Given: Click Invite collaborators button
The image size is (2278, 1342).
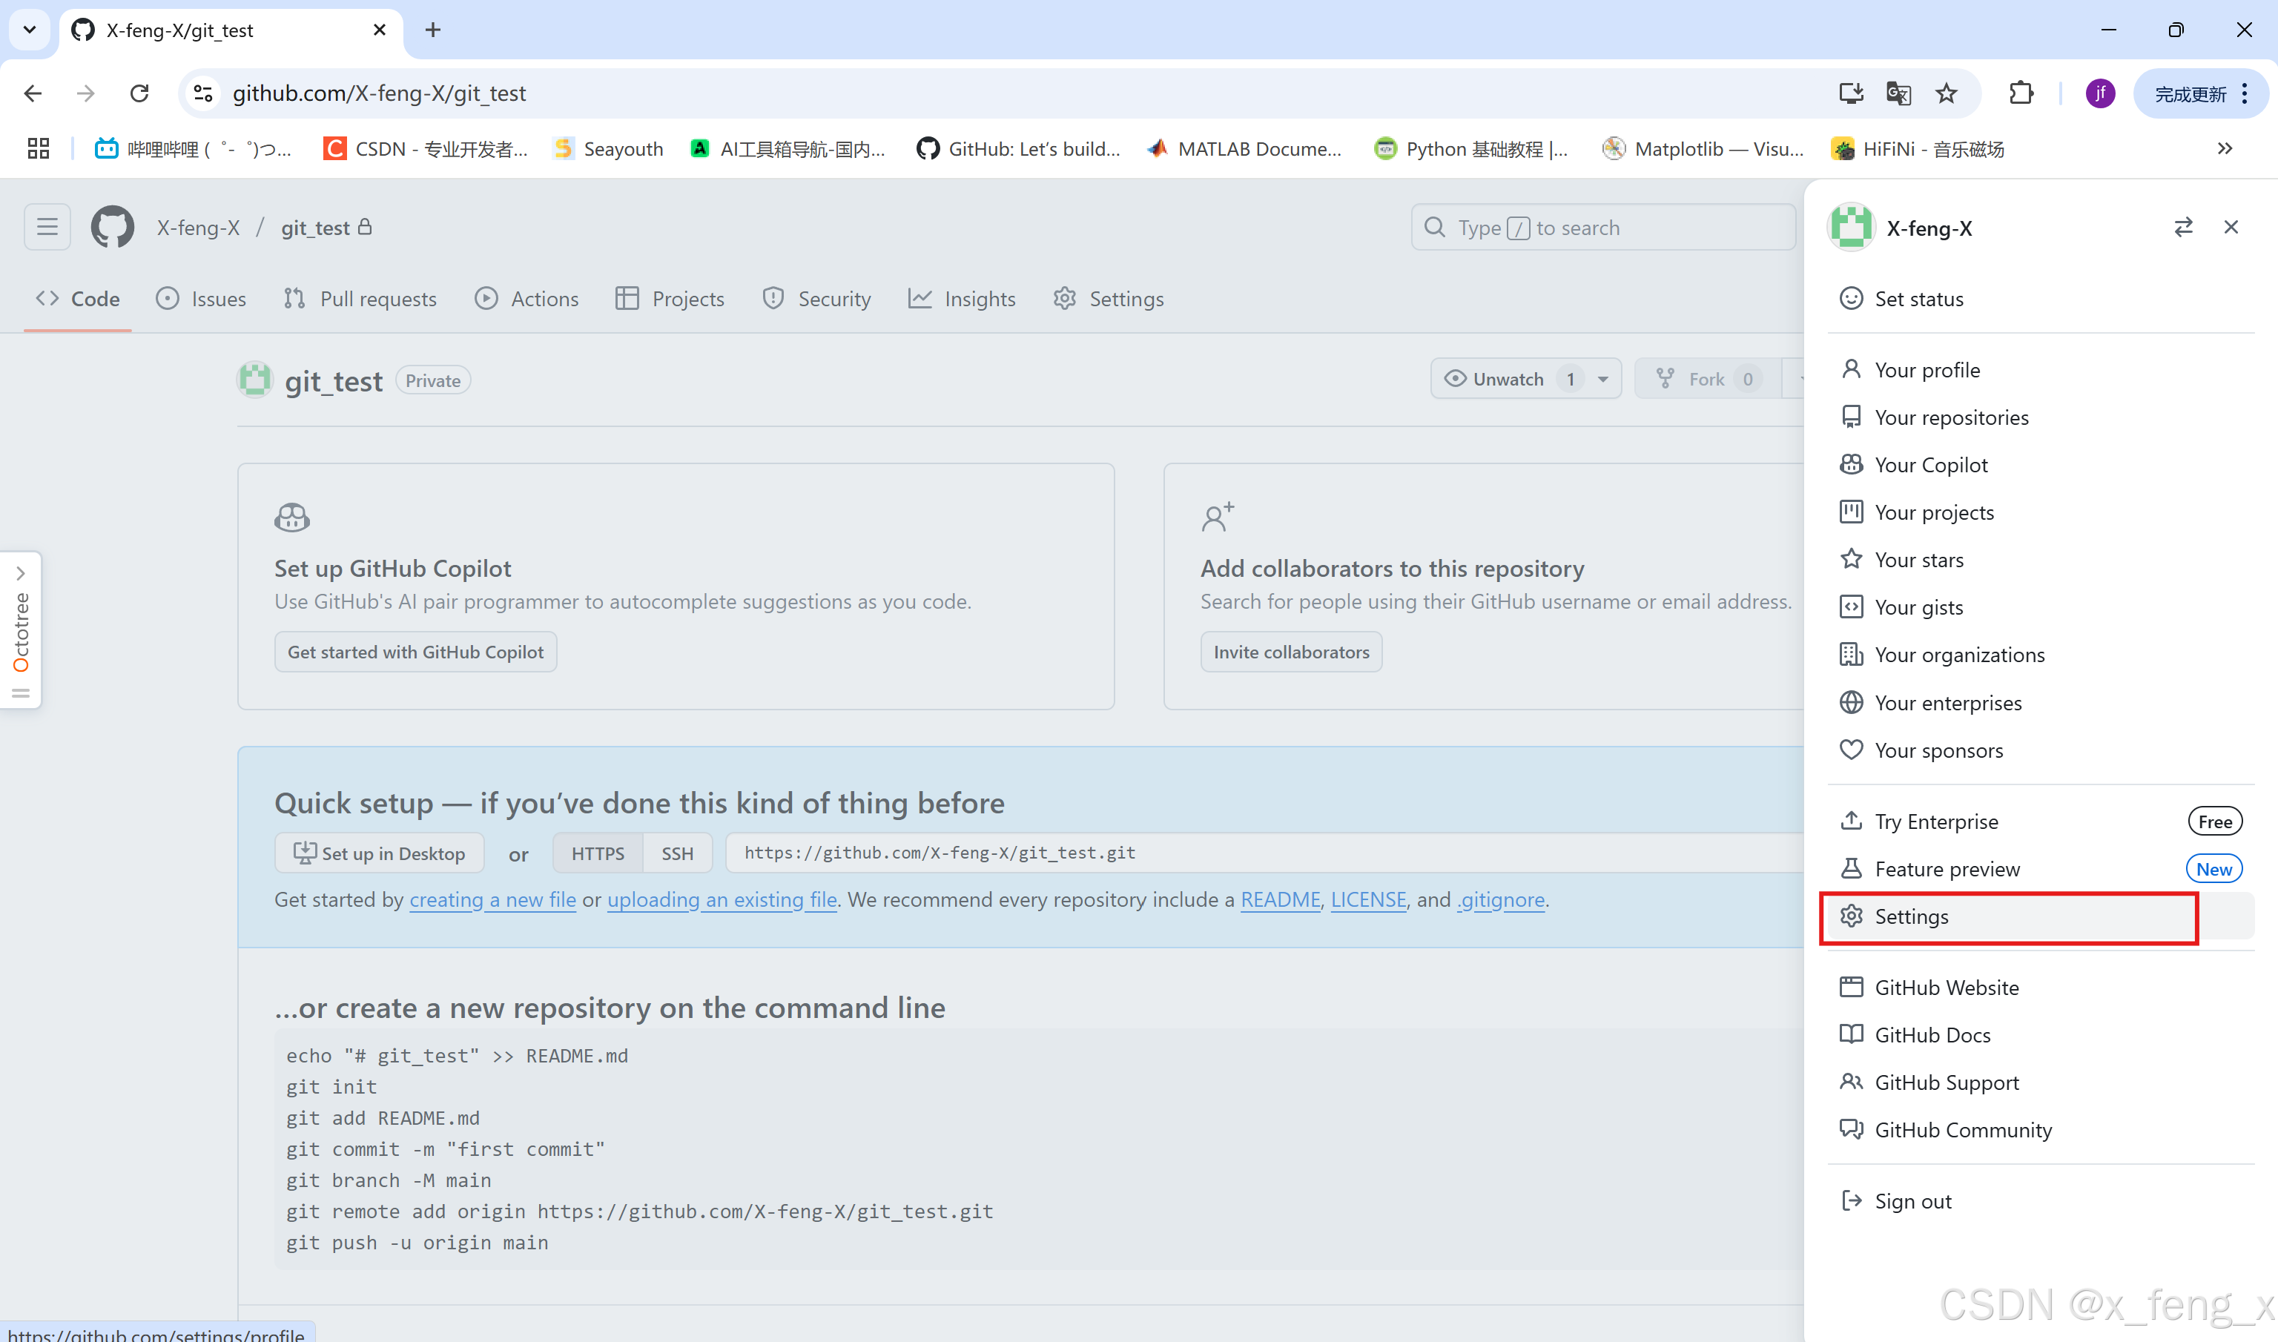Looking at the screenshot, I should click(1290, 651).
